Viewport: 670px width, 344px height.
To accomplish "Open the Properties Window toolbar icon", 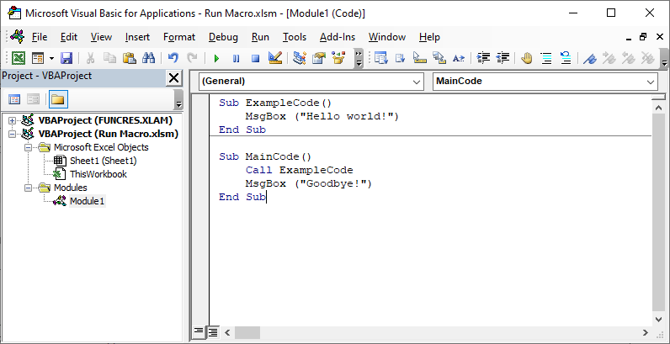I will pos(319,58).
